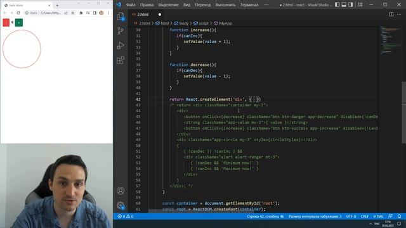
Task: Click the 2.html breadcrumb item
Action: tap(145, 23)
